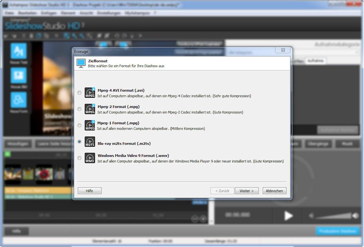Click the Mpeg-2 format icon
Image resolution: width=364 pixels, height=247 pixels.
[90, 109]
